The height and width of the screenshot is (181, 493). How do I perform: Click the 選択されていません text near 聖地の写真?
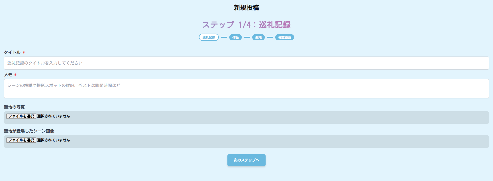tap(54, 116)
